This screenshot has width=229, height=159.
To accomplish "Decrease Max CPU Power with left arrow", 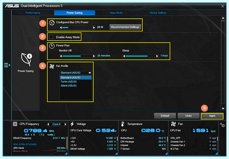I will tap(61, 27).
